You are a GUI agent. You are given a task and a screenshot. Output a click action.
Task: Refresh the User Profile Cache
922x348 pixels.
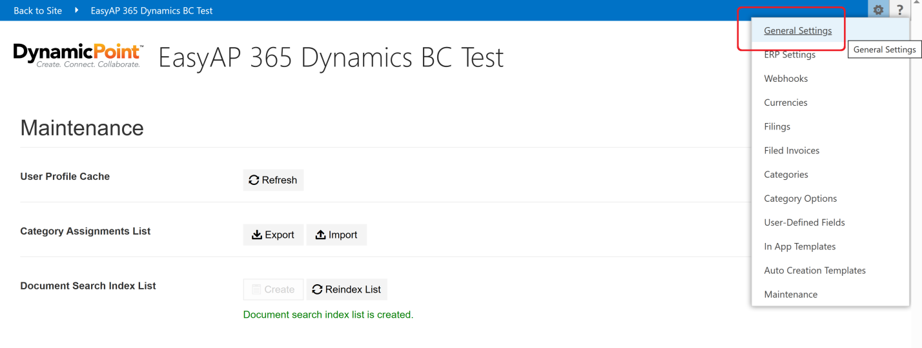273,180
